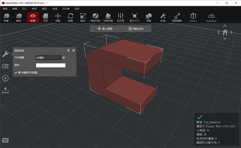The image size is (241, 148).
Task: Click the view navigator up arrow
Action: 225,26
